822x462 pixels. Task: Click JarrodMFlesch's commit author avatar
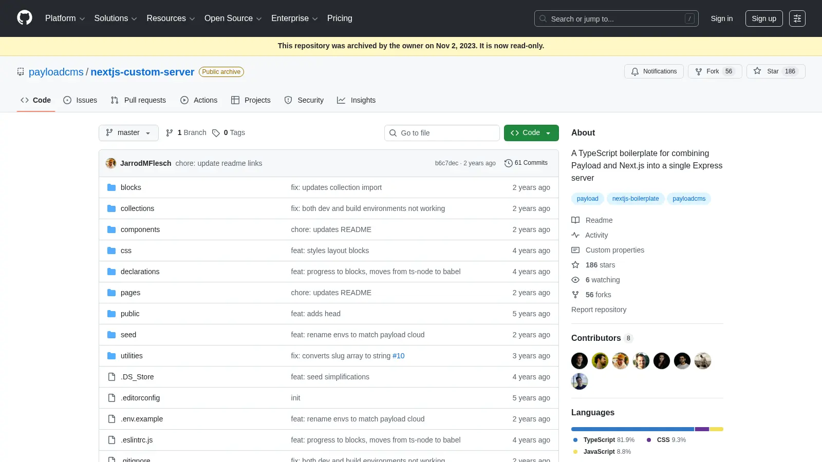coord(111,163)
